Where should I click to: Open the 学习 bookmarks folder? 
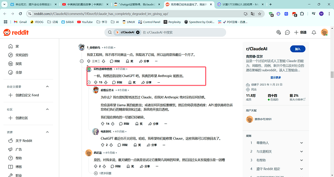point(102,22)
